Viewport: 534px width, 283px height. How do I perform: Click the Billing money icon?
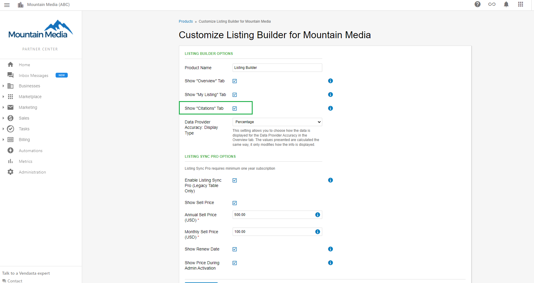coord(10,140)
